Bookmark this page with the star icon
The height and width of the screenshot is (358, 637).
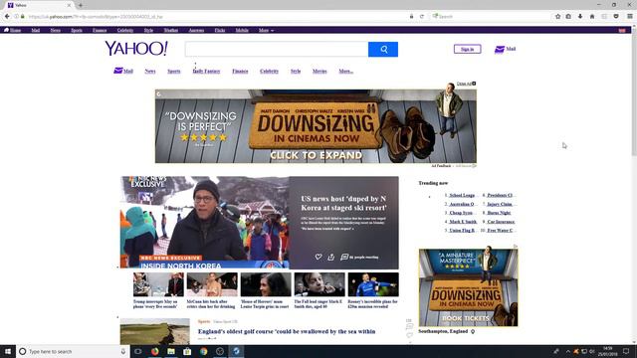click(x=557, y=17)
